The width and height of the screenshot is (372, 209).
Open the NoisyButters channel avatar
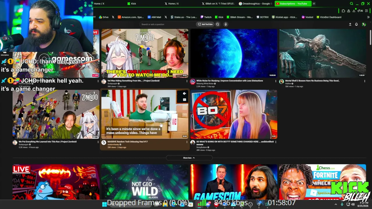[x=193, y=143]
